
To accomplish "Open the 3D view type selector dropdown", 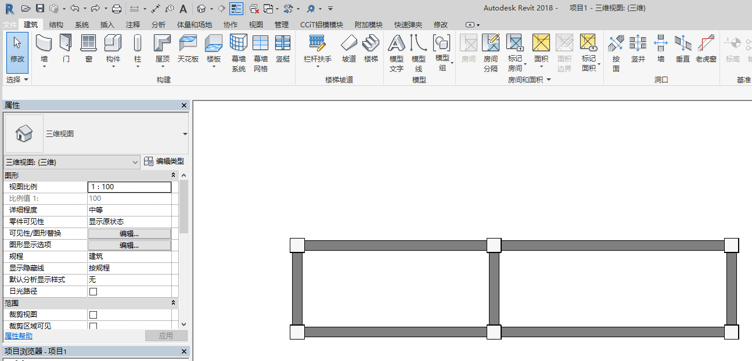I will pos(185,134).
